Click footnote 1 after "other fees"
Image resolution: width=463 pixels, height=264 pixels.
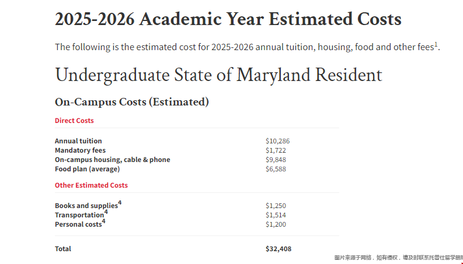coord(436,44)
